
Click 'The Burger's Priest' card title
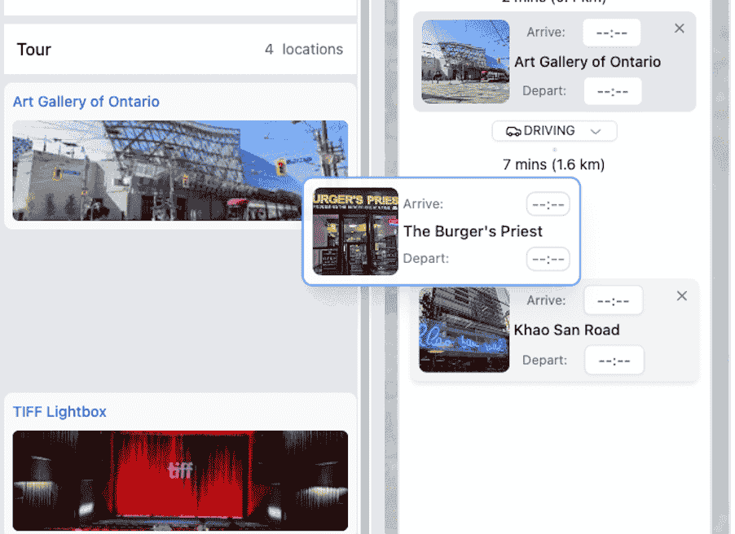[x=473, y=231]
